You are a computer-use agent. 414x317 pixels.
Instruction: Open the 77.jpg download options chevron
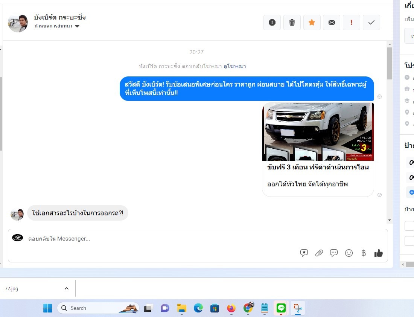pos(67,289)
